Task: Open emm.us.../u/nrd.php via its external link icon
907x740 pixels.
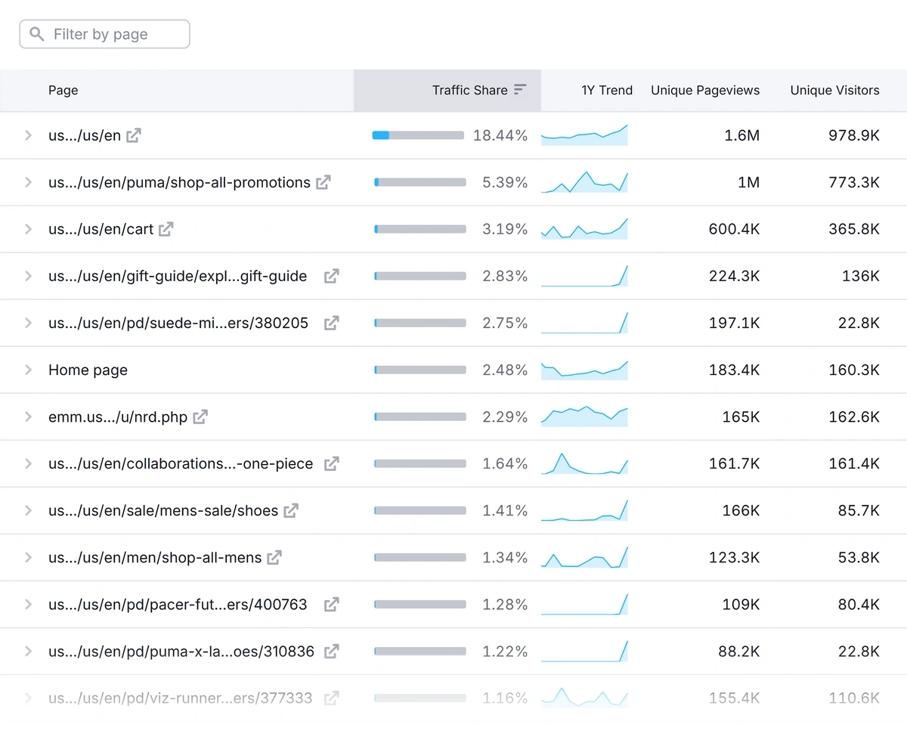Action: point(200,416)
